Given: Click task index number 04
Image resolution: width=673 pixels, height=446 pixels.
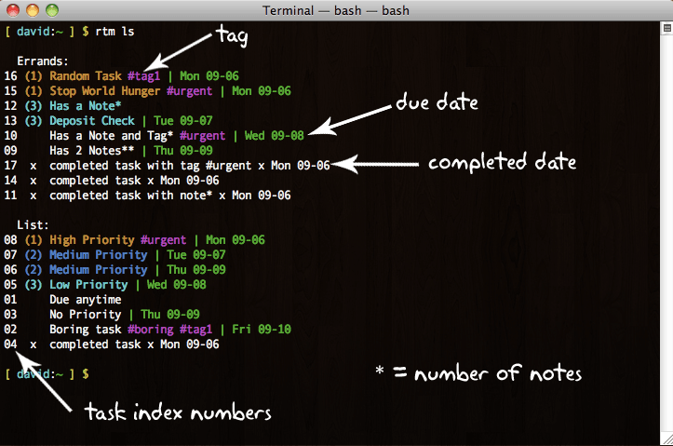Looking at the screenshot, I should (x=11, y=345).
